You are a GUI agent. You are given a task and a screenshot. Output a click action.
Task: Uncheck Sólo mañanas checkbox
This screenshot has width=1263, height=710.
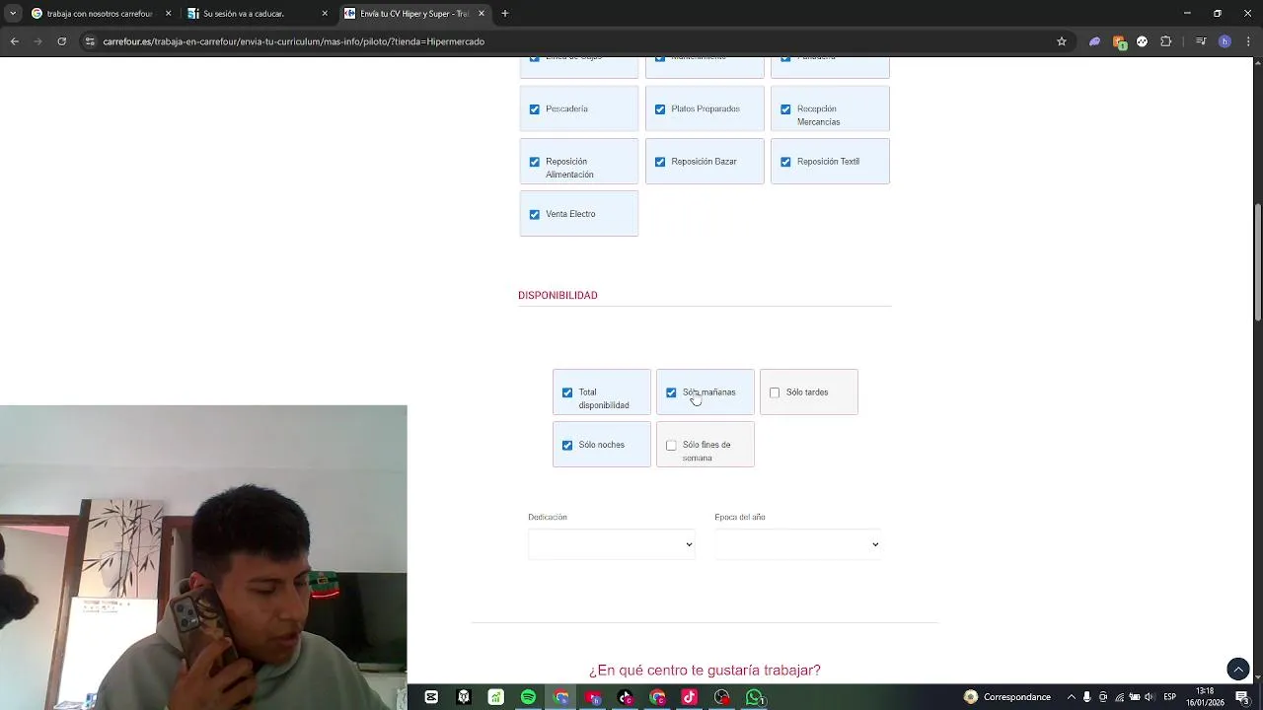pos(671,392)
